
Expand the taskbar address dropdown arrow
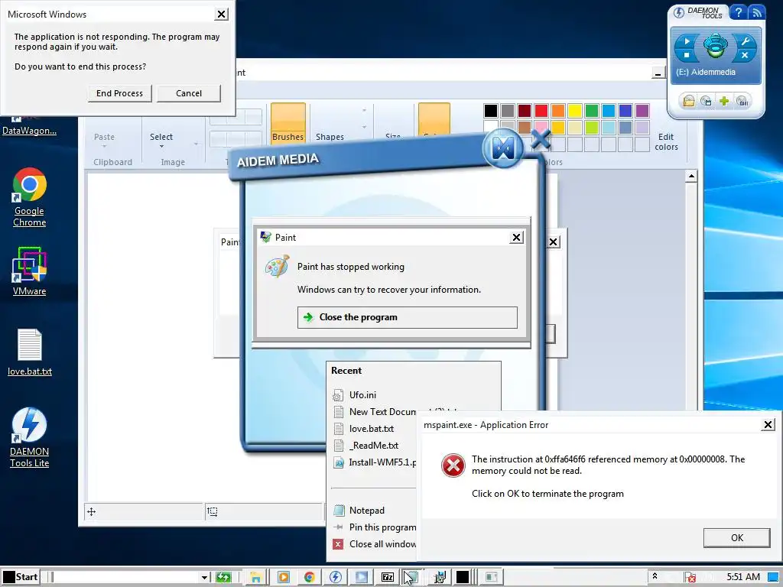point(204,578)
